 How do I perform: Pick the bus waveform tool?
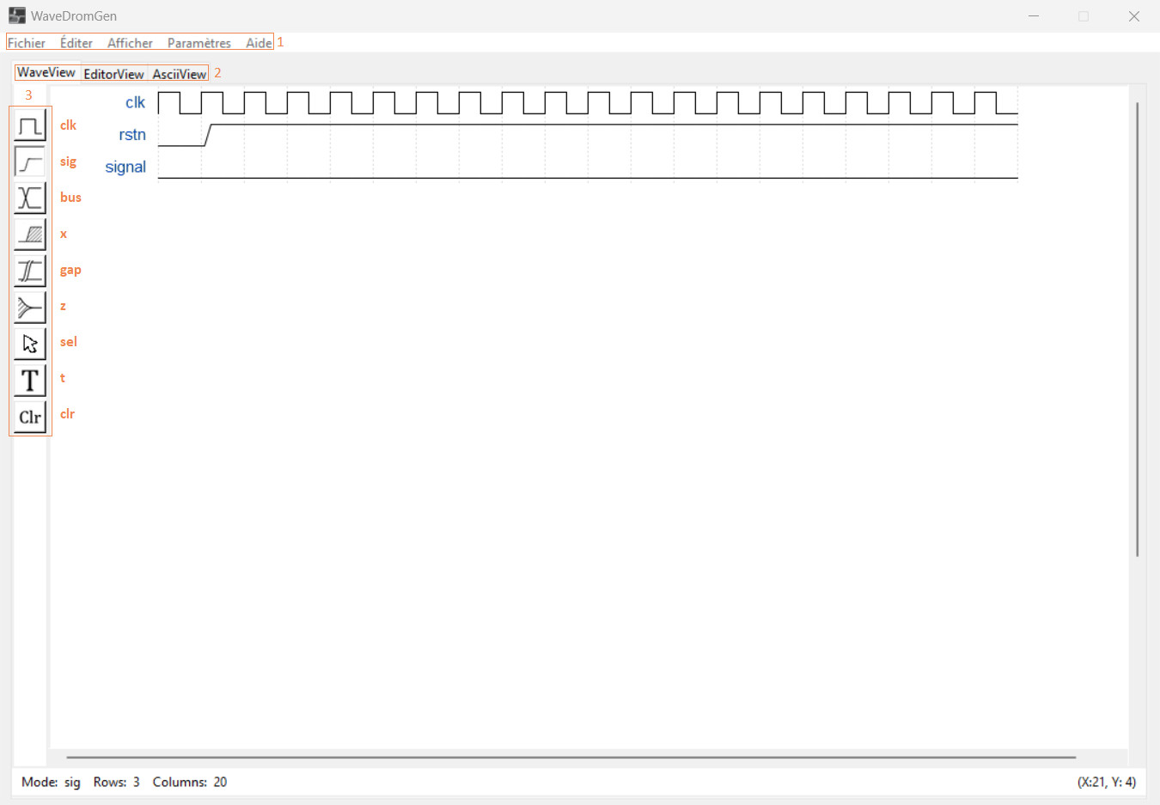tap(30, 198)
